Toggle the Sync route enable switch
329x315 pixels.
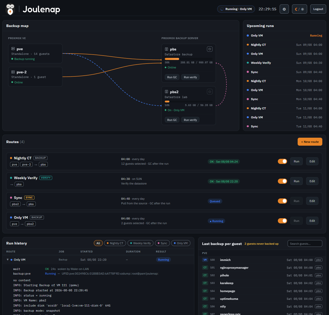(x=282, y=201)
